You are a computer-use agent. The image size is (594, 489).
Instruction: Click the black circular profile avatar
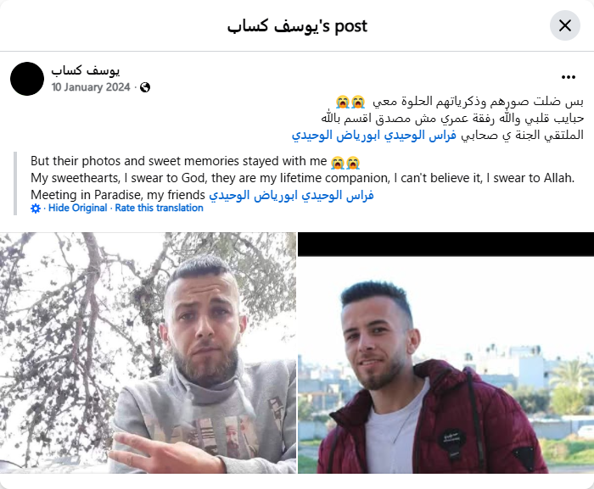point(27,79)
